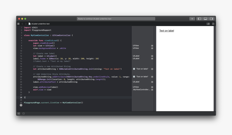
Task: Show the result for UILabel on line 12
Action: click(152, 56)
